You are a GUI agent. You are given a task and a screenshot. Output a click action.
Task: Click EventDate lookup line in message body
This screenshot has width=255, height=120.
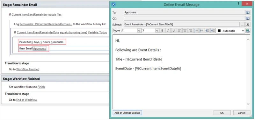click(148, 69)
